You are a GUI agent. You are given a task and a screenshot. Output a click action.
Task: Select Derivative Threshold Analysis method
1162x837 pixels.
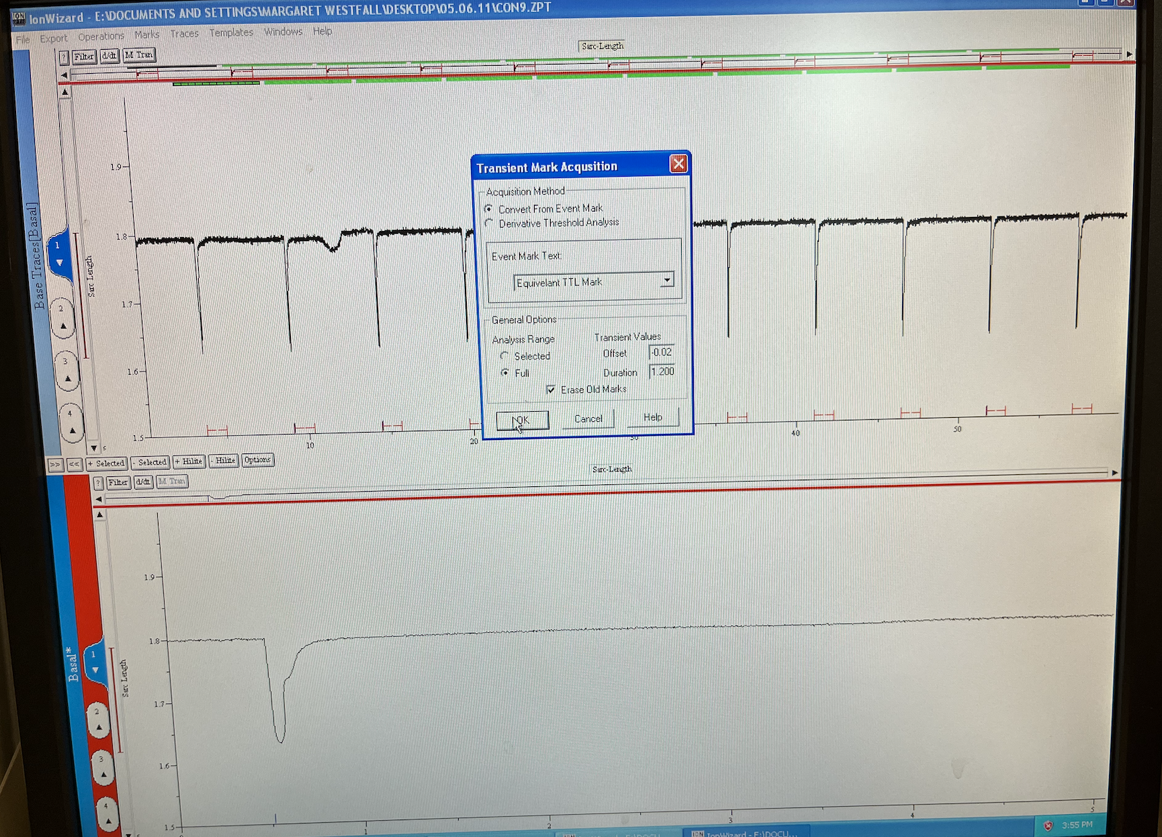(x=489, y=223)
